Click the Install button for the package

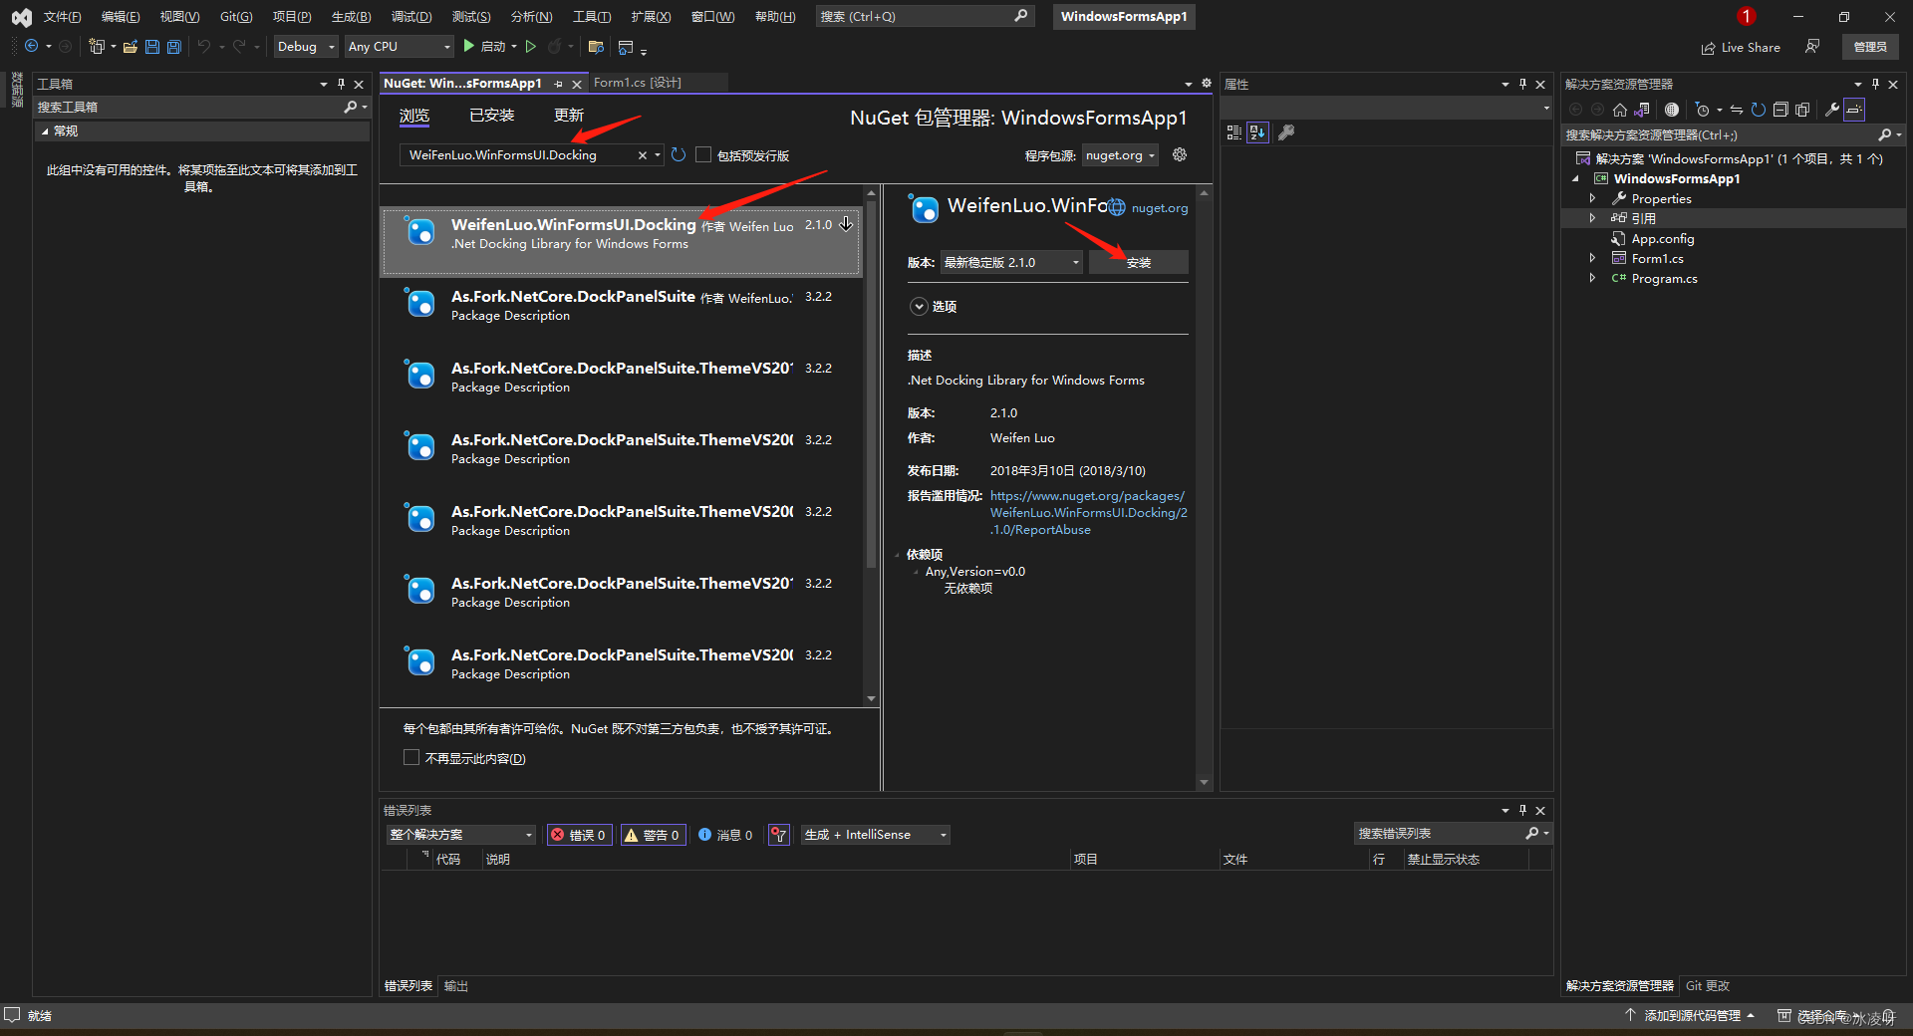1138,262
